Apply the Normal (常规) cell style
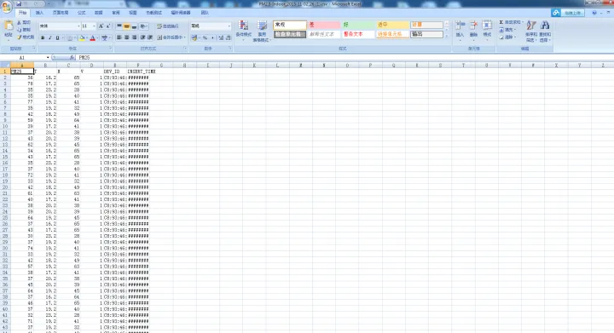This screenshot has height=333, width=614. point(290,25)
